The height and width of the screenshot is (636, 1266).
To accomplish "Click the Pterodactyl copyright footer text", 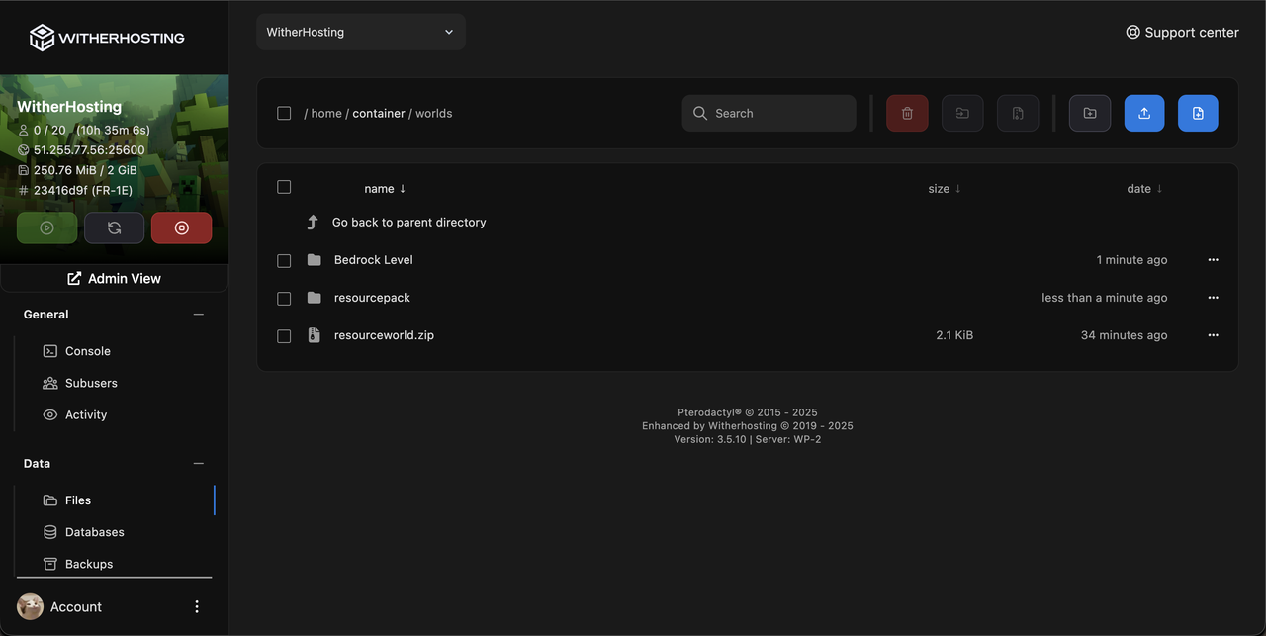I will (x=747, y=412).
